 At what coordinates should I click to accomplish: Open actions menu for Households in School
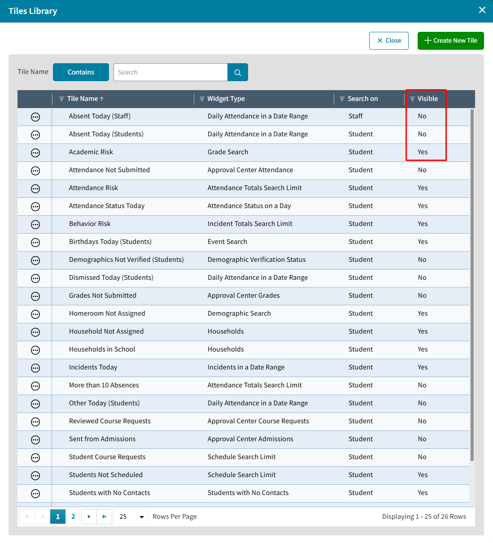point(35,350)
